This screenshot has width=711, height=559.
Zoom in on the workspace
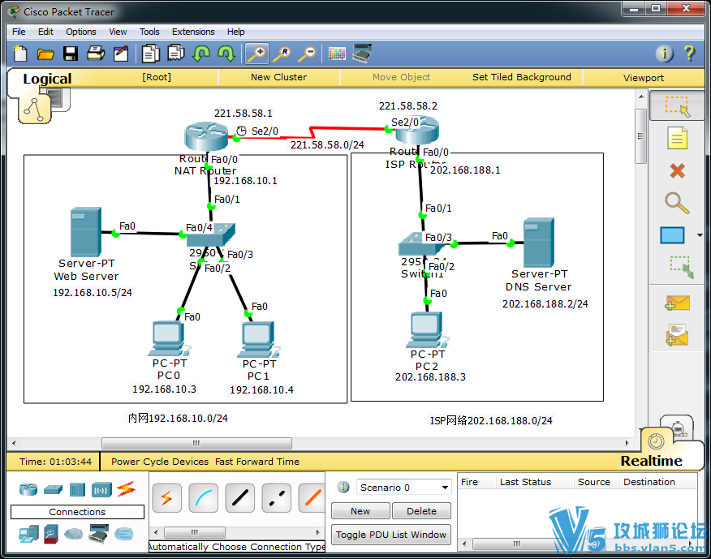(x=256, y=54)
